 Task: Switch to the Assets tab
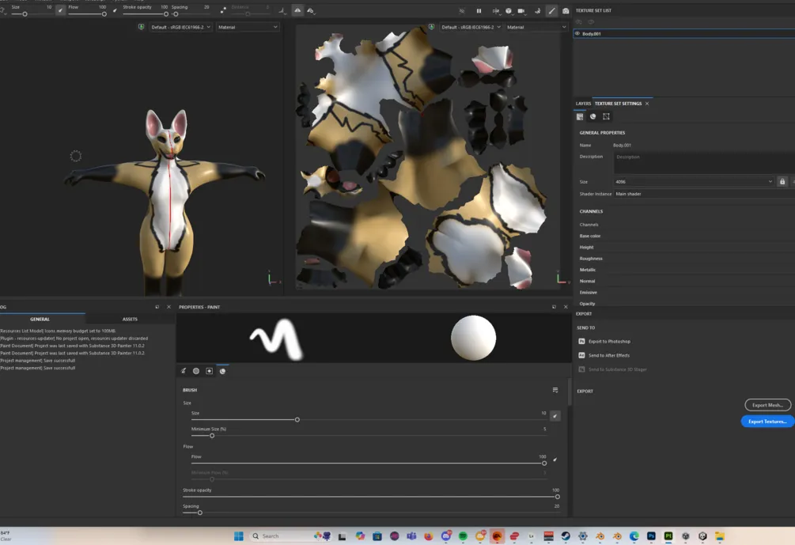coord(130,319)
